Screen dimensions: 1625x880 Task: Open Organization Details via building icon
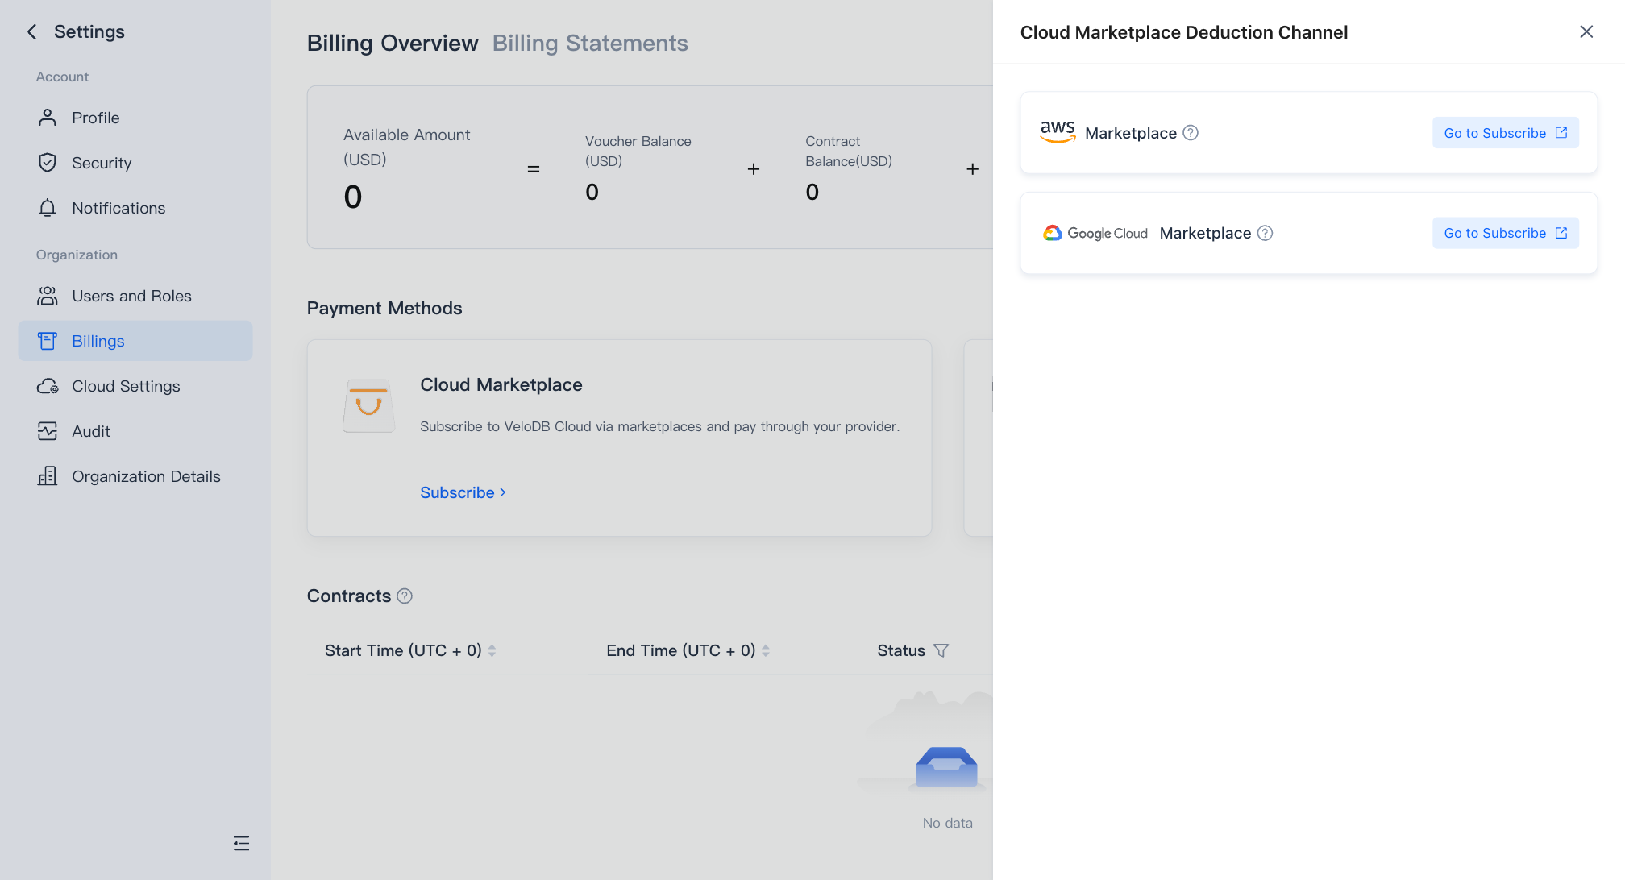[x=48, y=476]
